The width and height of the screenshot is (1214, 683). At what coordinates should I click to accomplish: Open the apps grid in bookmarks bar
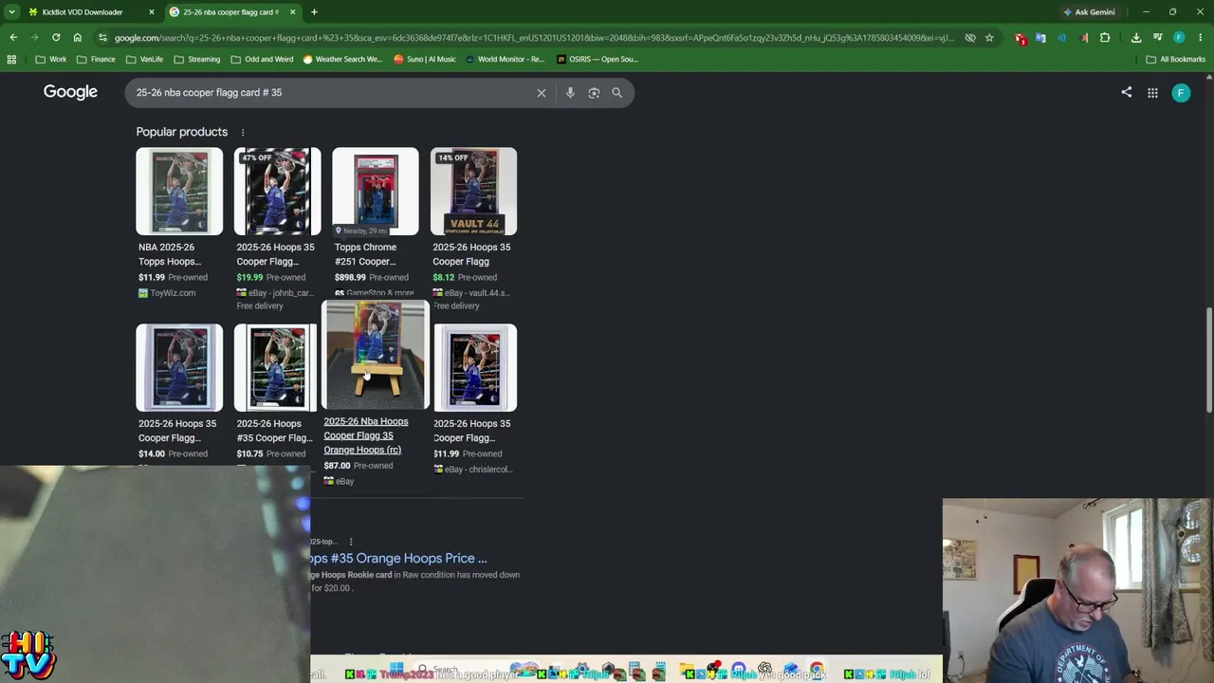point(11,59)
